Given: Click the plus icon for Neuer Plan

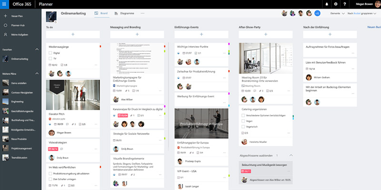Looking at the screenshot, I should point(5,16).
